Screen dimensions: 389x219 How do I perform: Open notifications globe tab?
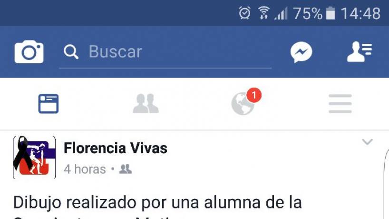click(243, 103)
